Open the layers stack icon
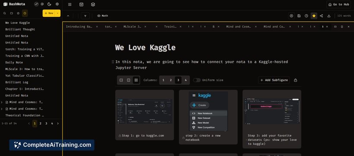The height and width of the screenshot is (156, 354). coord(93,4)
